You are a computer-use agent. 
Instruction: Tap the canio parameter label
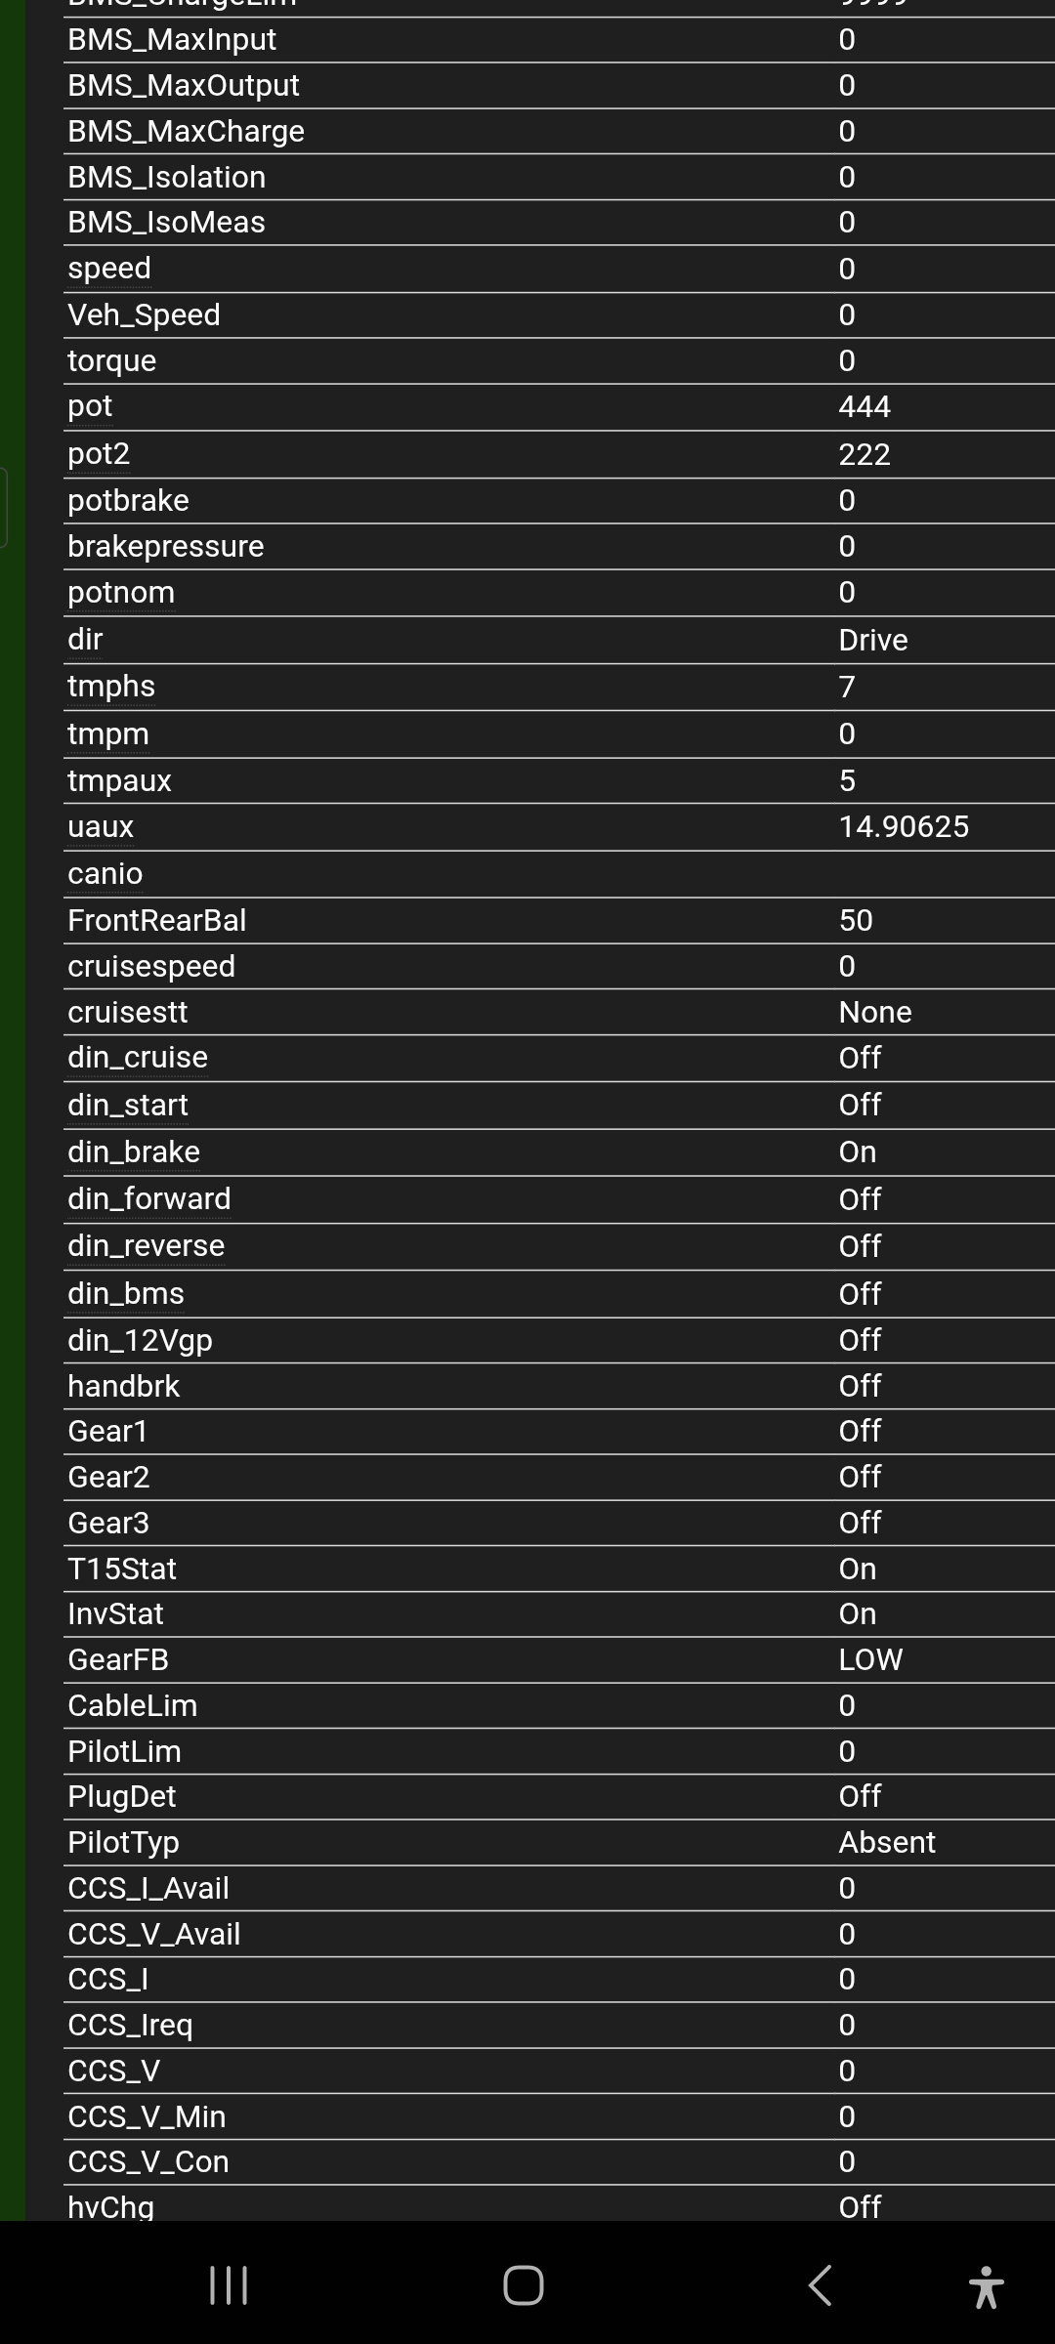click(105, 874)
